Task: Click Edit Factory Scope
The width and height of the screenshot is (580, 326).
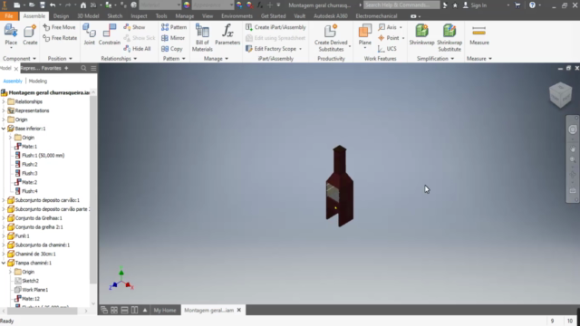Action: click(x=274, y=49)
